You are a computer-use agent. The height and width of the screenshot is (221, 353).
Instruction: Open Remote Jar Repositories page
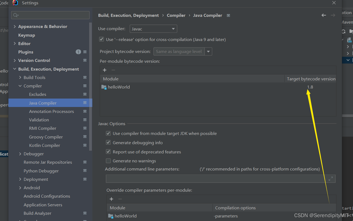click(48, 162)
